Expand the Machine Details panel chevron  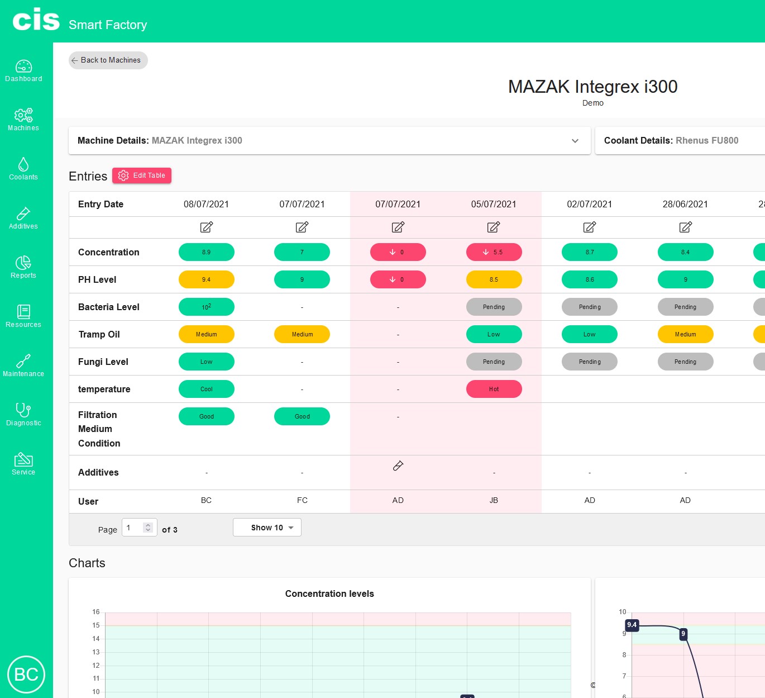(575, 141)
